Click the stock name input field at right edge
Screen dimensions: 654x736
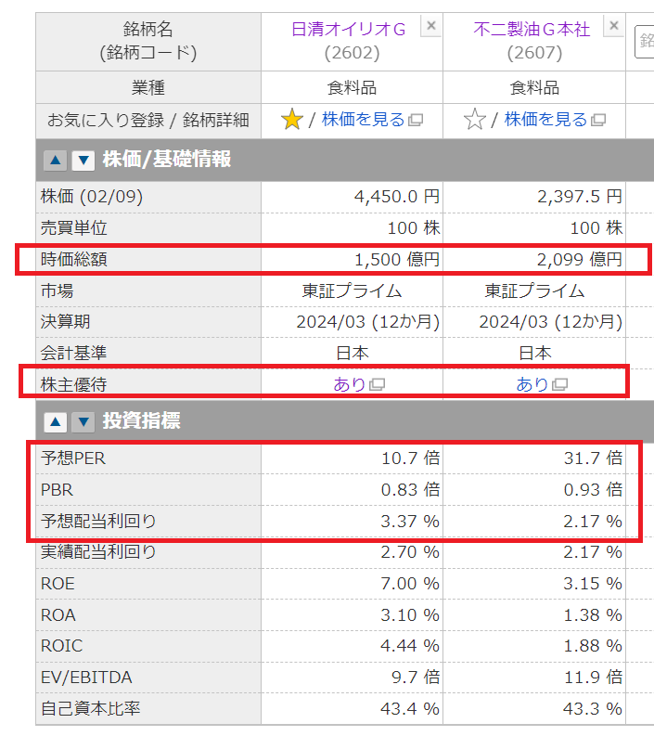tap(644, 42)
